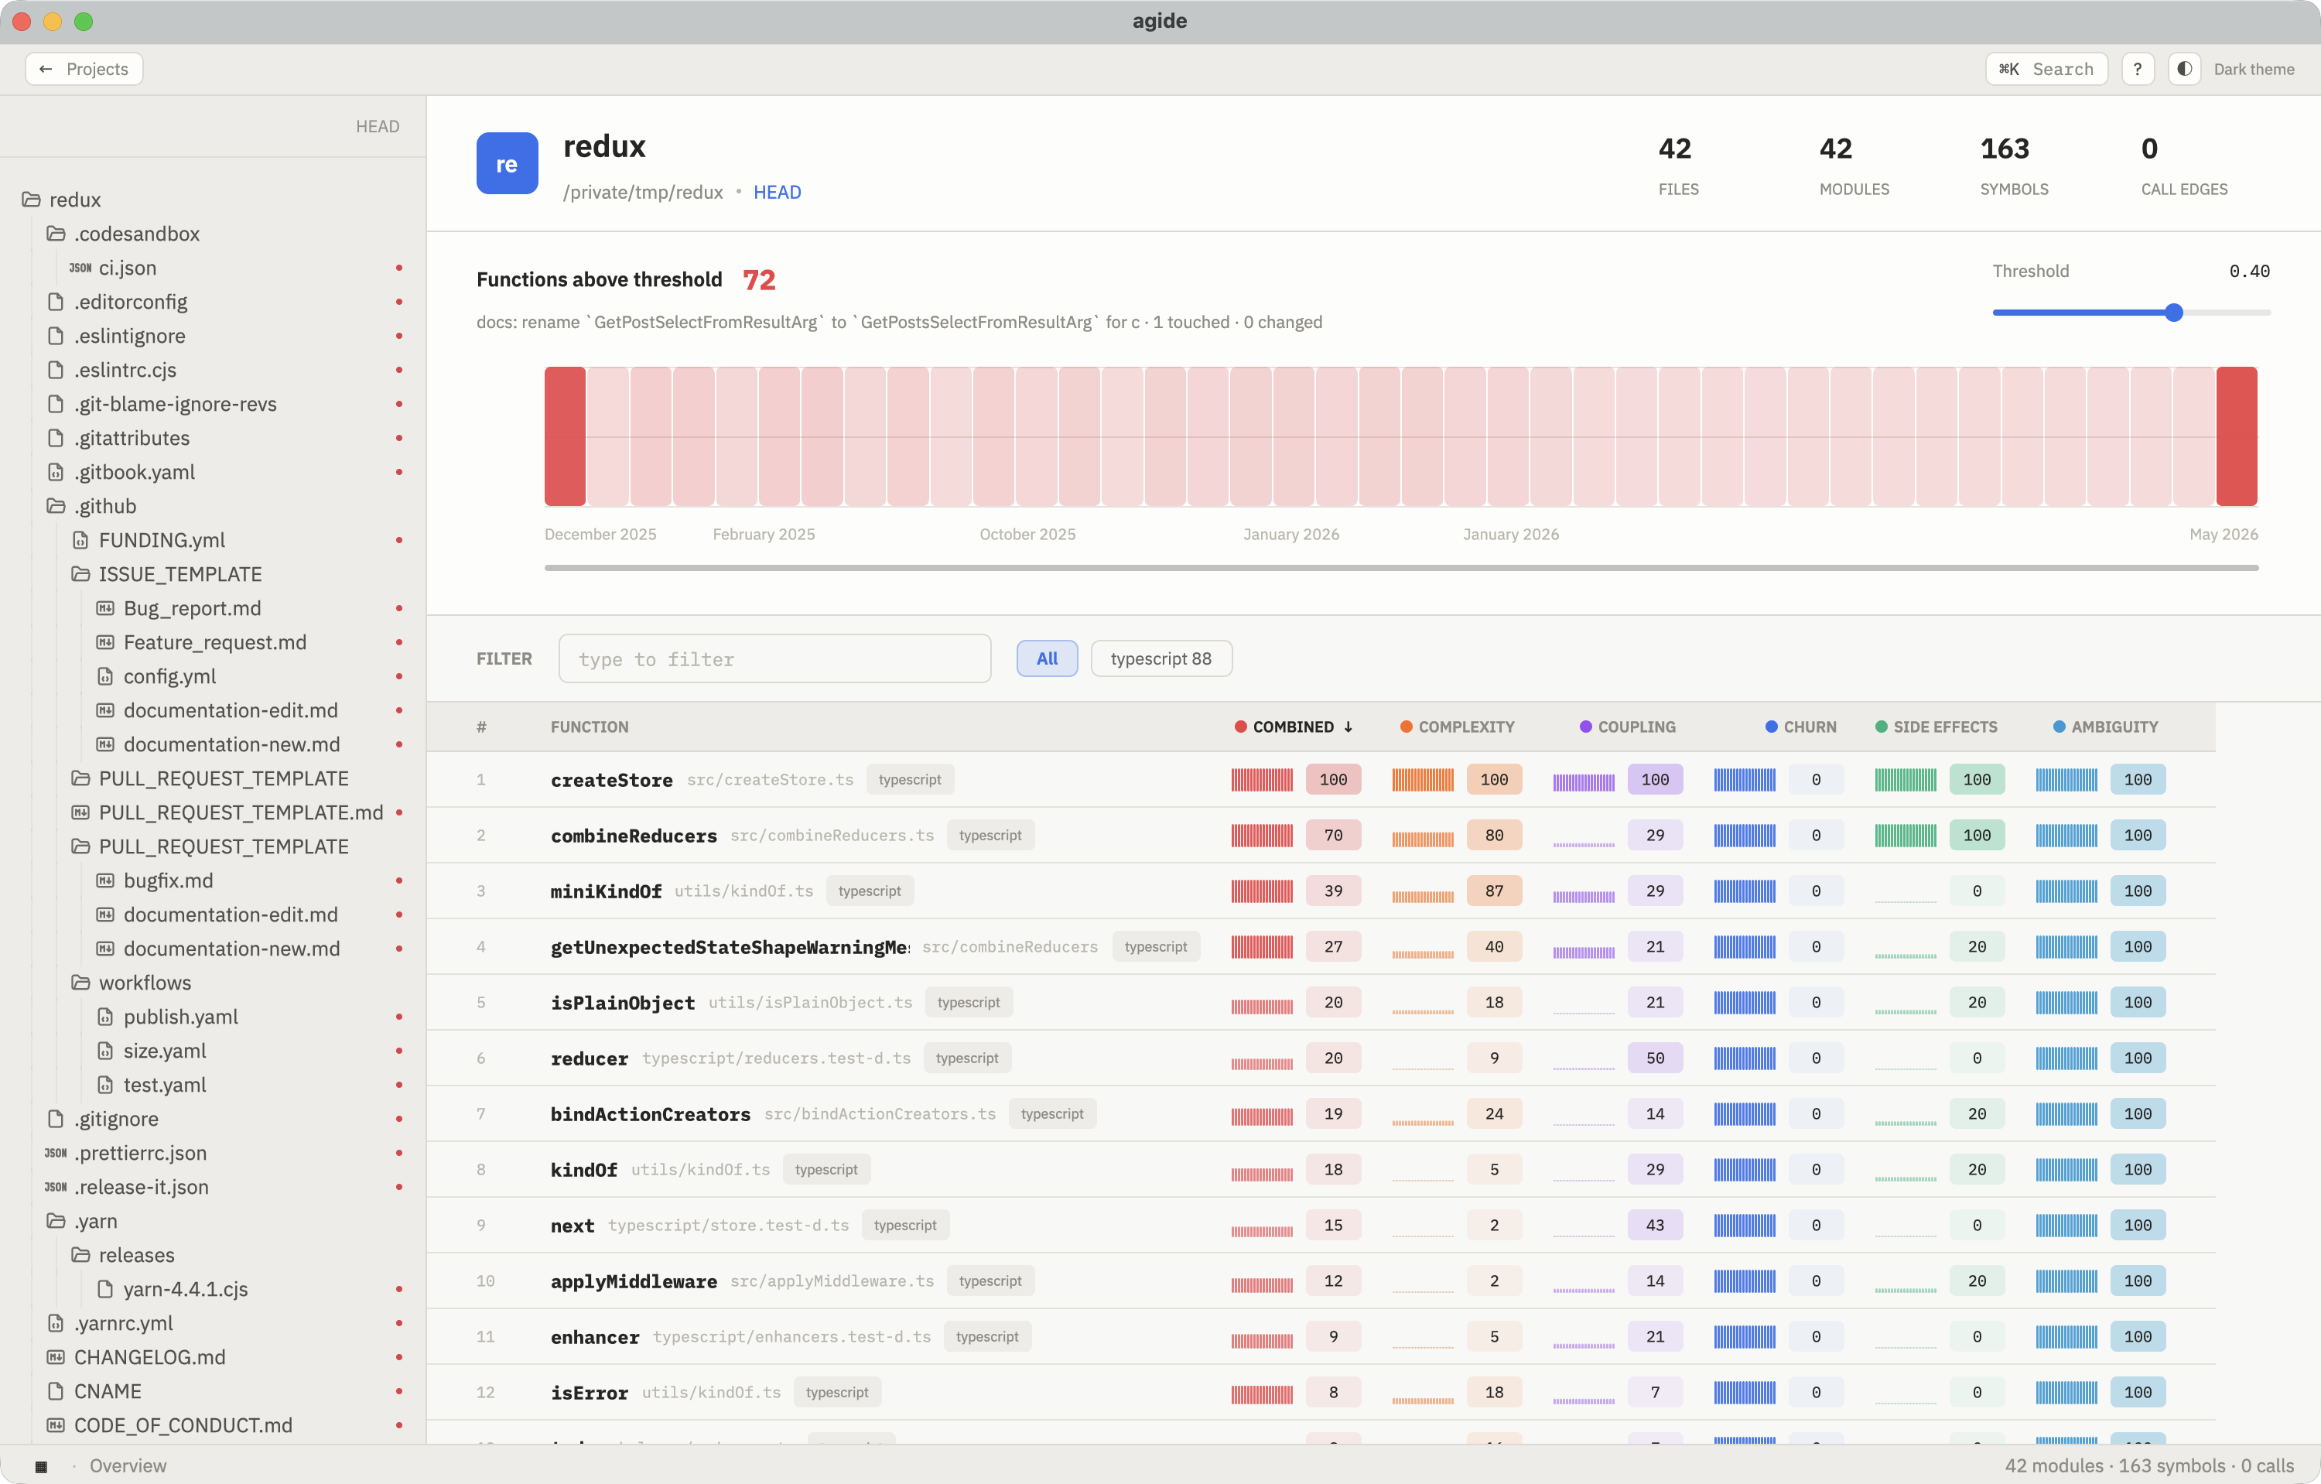This screenshot has width=2321, height=1484.
Task: Click the Threshold slider handle
Action: (x=2173, y=313)
